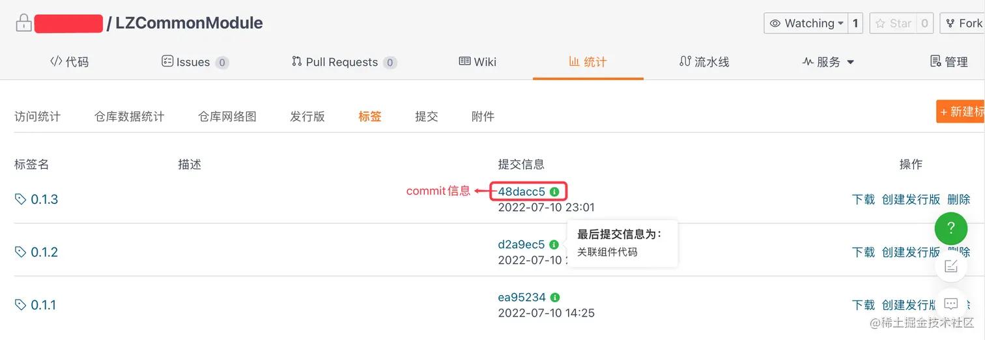Open commit link 48dacc5
The height and width of the screenshot is (340, 985).
click(521, 192)
